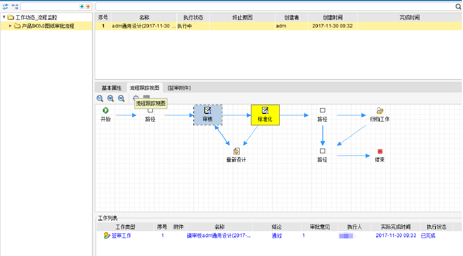Select the 重新设计 node in diagram
463x256 pixels.
pyautogui.click(x=236, y=151)
